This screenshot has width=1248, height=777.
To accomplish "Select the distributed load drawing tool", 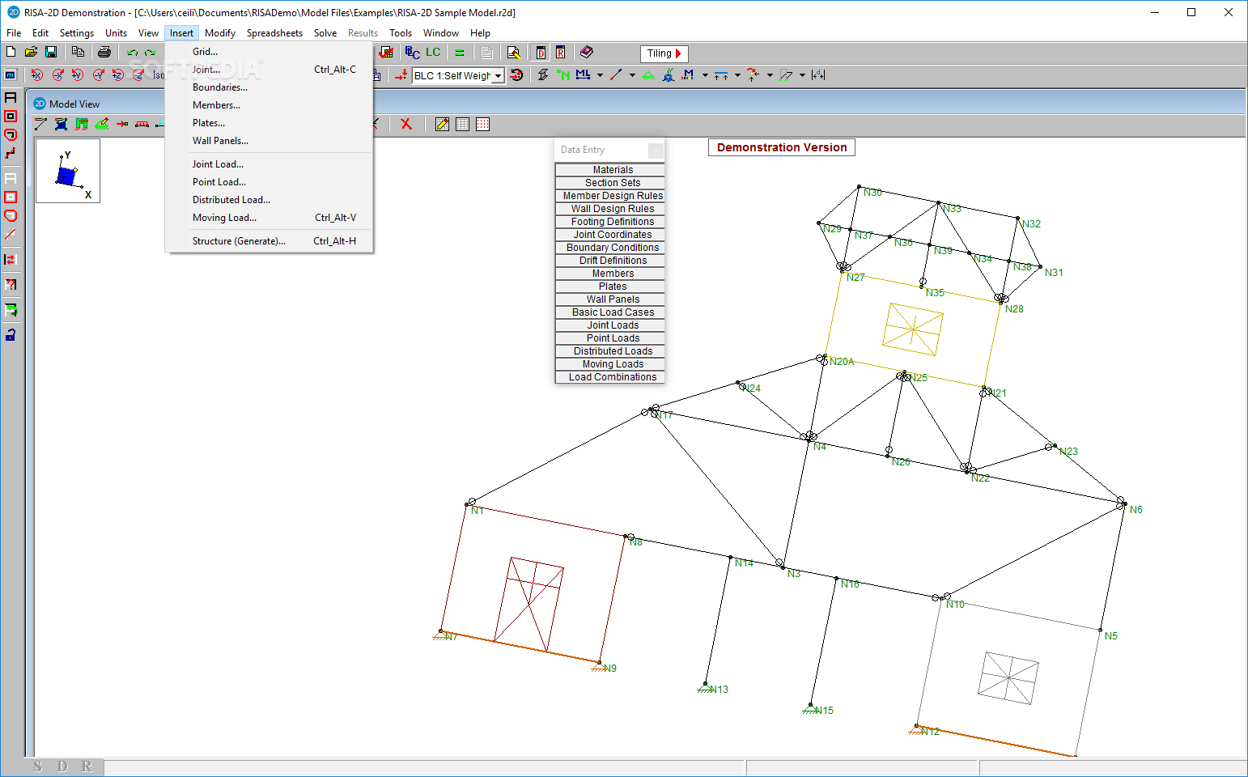I will 142,124.
